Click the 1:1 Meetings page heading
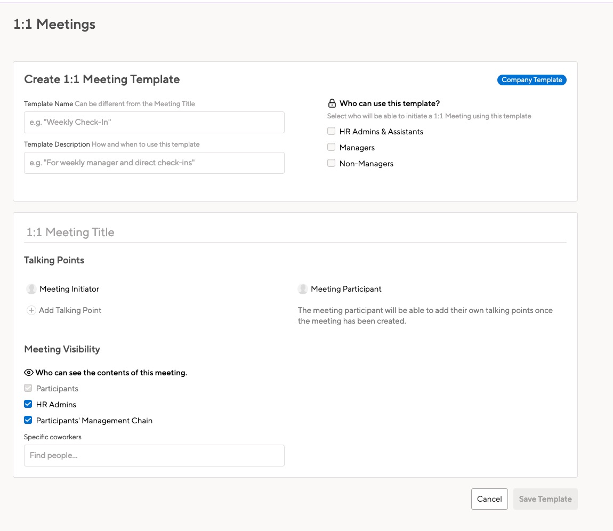The width and height of the screenshot is (613, 531). click(x=54, y=24)
